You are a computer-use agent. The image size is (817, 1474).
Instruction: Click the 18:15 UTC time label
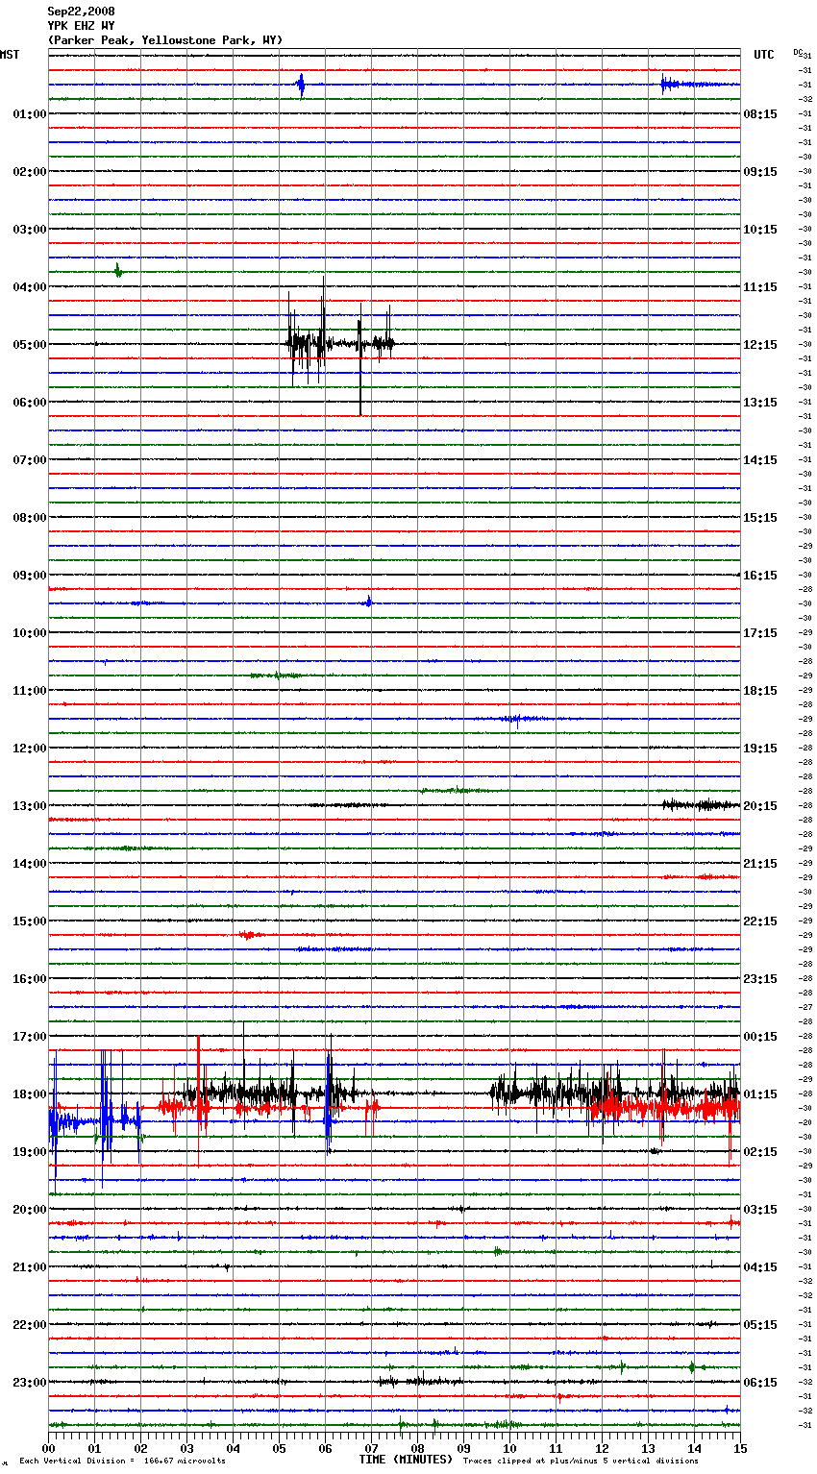(x=760, y=691)
